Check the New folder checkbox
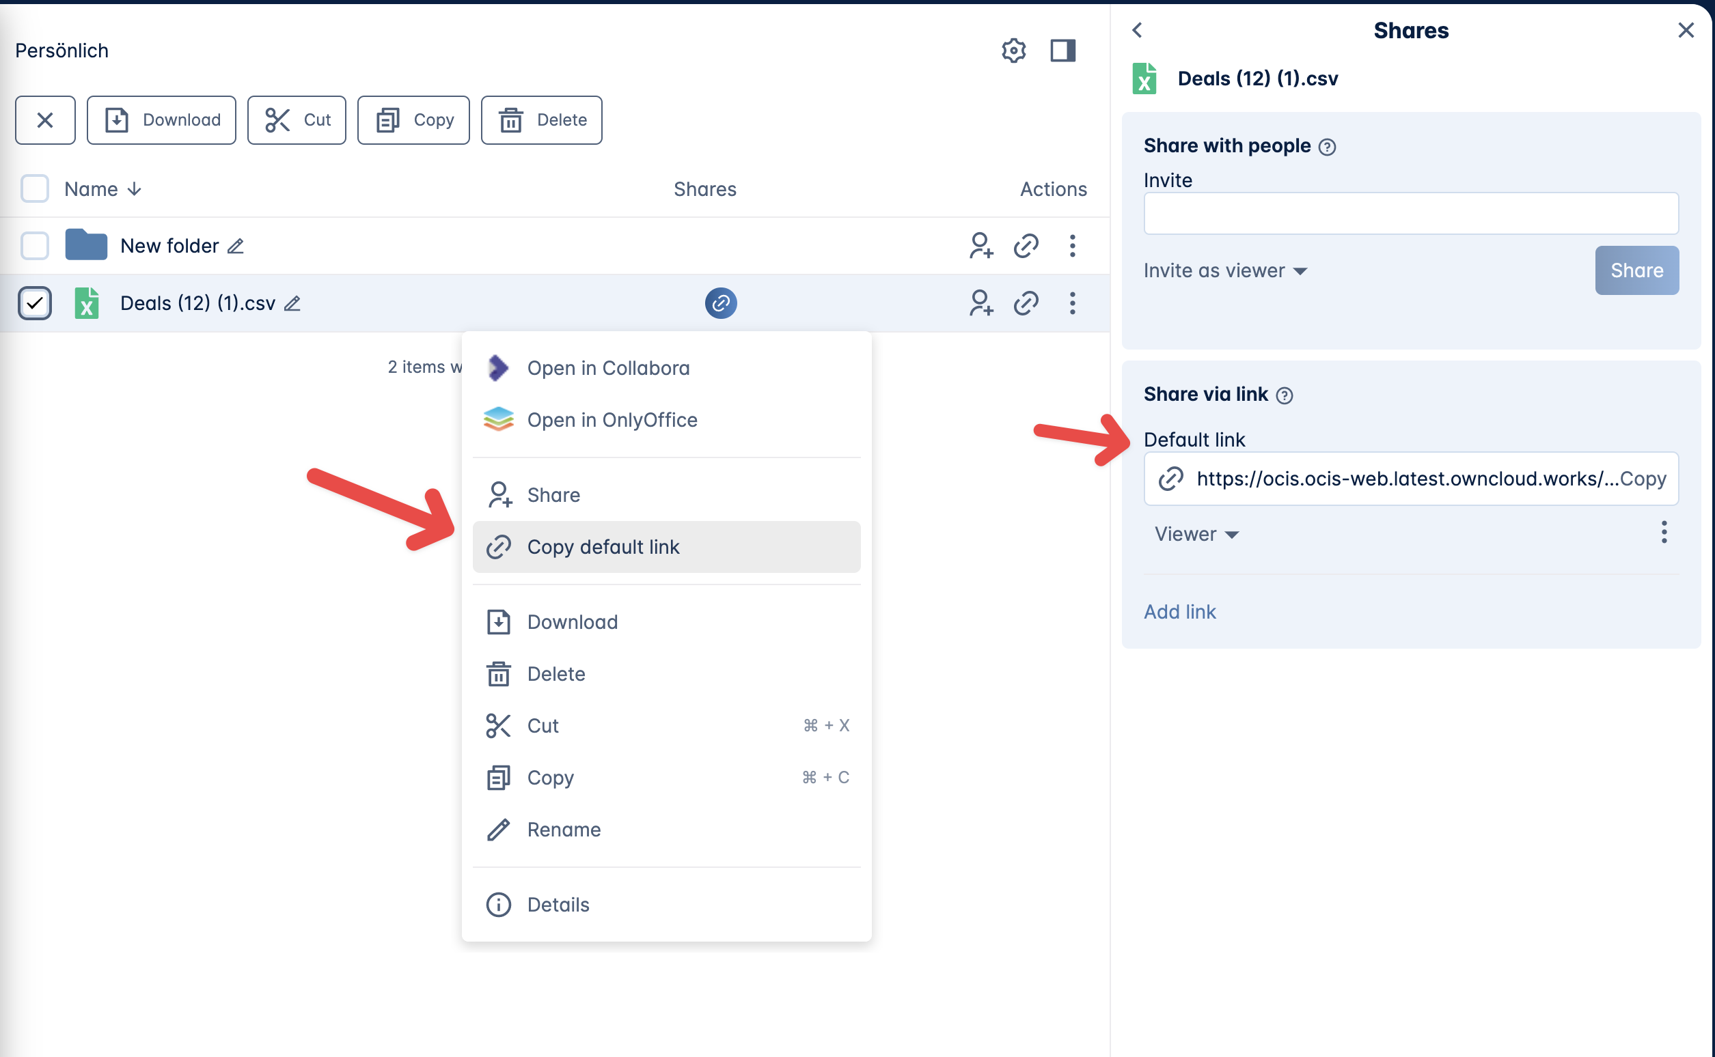Image resolution: width=1715 pixels, height=1057 pixels. 34,245
